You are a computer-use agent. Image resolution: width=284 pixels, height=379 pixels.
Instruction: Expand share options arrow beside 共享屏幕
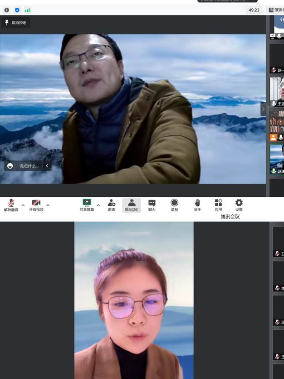(x=98, y=205)
